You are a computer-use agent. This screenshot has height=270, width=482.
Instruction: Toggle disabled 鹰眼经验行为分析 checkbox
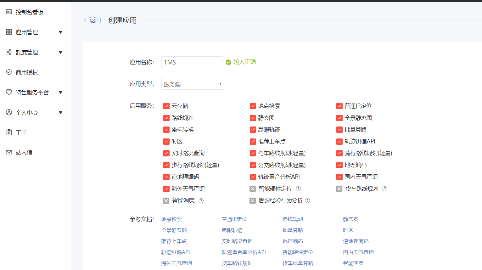coord(253,200)
